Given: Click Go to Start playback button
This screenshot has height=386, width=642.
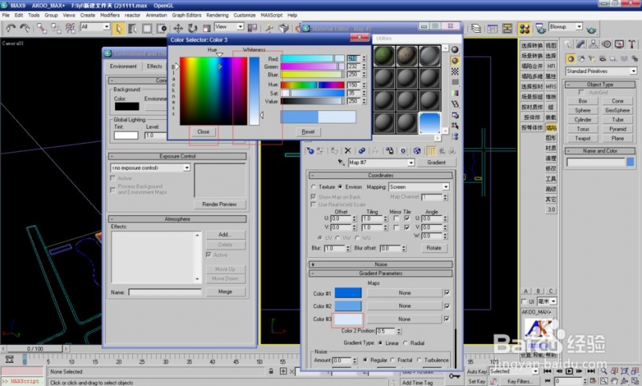Looking at the screenshot, I should (547, 371).
